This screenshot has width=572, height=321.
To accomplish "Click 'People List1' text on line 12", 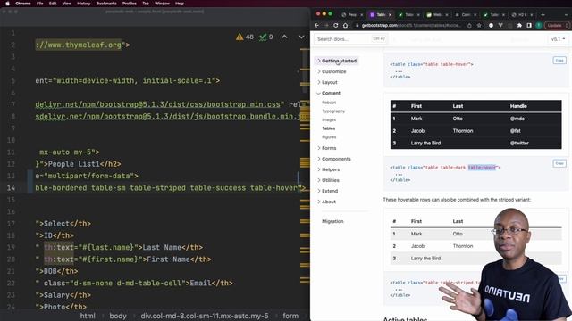I will tap(74, 164).
